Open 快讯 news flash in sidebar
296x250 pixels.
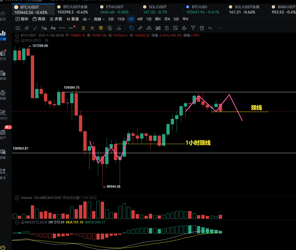point(3,55)
